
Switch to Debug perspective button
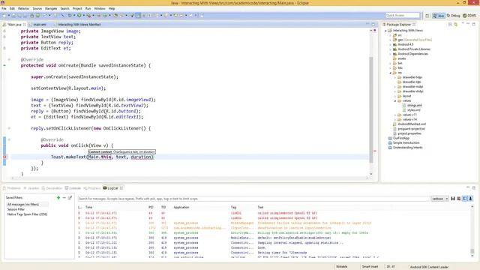coord(453,15)
